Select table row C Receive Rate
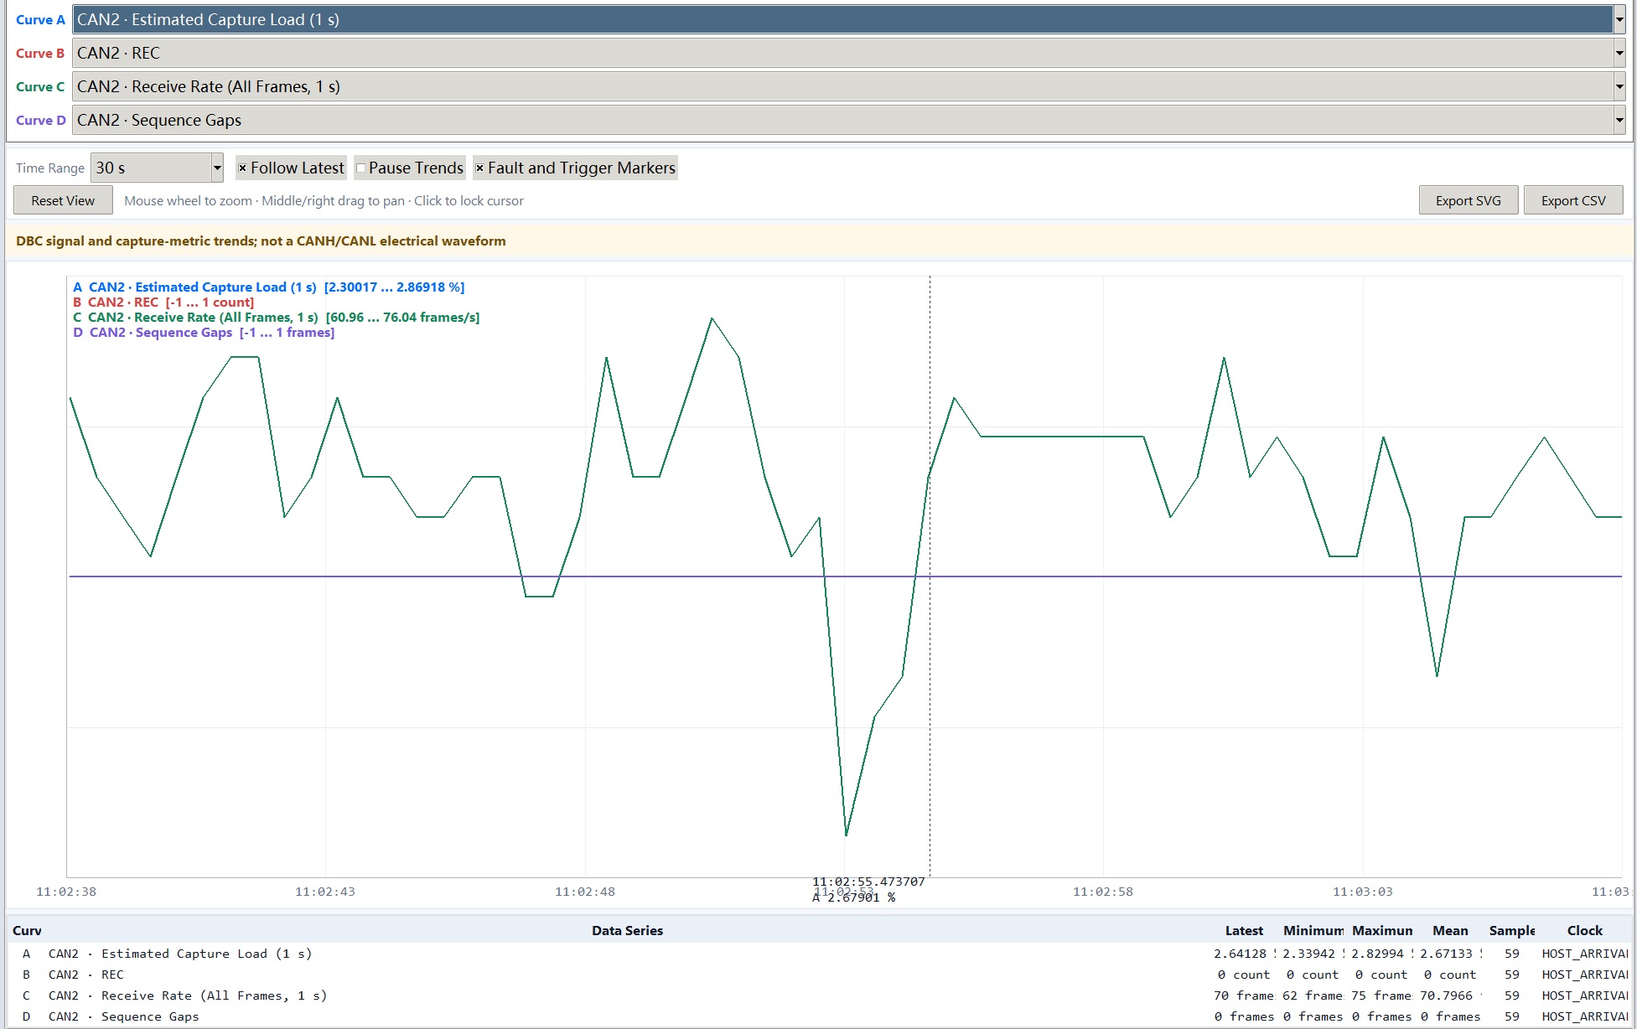This screenshot has height=1029, width=1637. pyautogui.click(x=820, y=995)
